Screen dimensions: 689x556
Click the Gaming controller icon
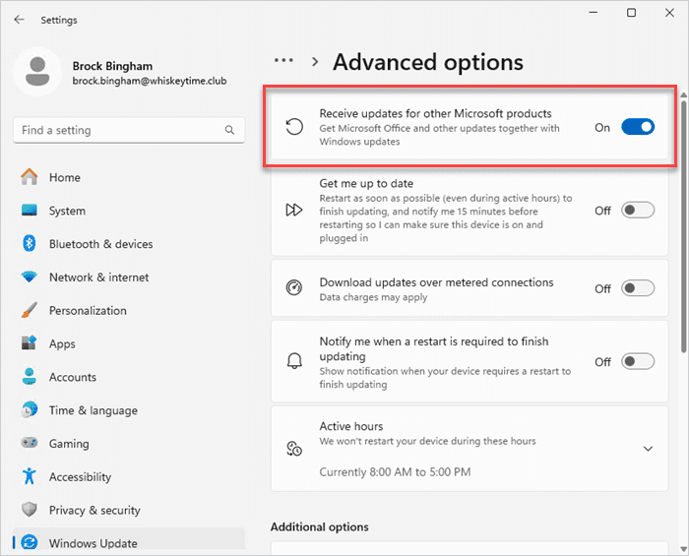pos(29,443)
